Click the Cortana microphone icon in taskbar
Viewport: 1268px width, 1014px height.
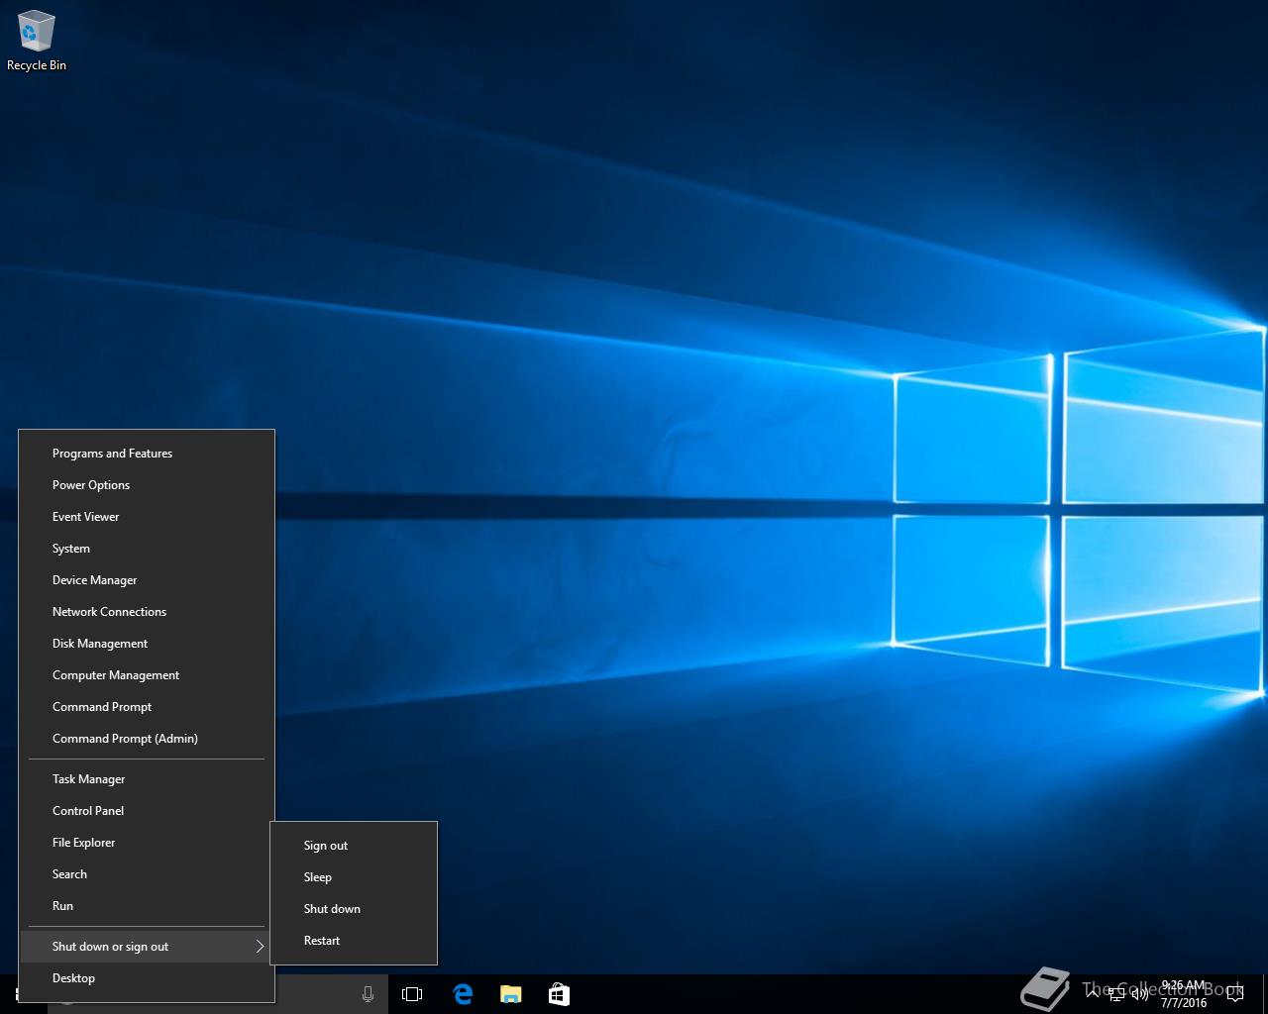368,994
